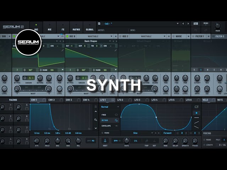This screenshot has width=227, height=170.
Task: Toggle envelope BPM/MS time mode
Action: coord(91,141)
